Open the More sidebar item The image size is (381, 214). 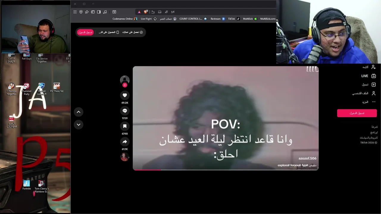pos(369,102)
